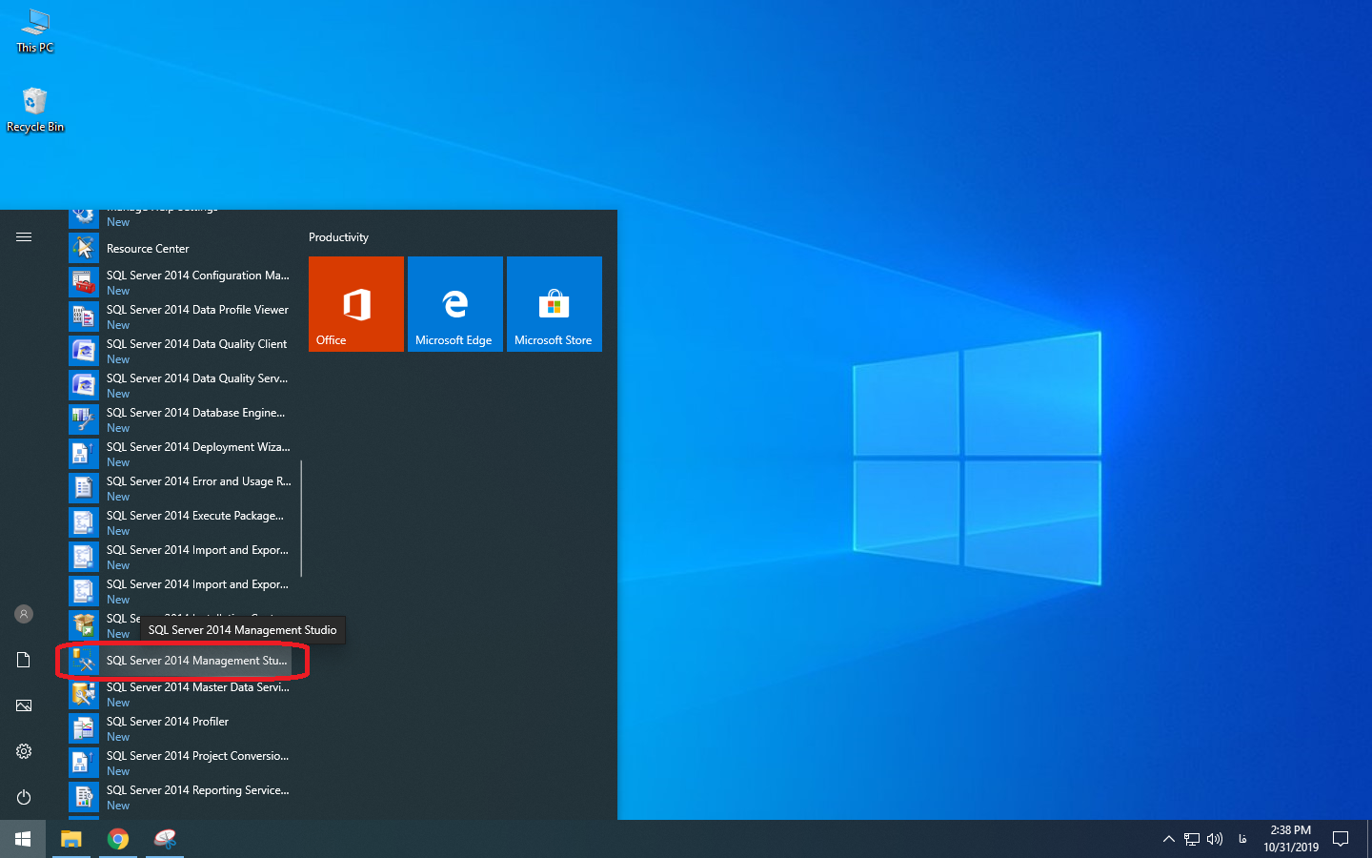Viewport: 1372px width, 858px height.
Task: Select SQL Server 2014 Profiler text
Action: tap(168, 722)
